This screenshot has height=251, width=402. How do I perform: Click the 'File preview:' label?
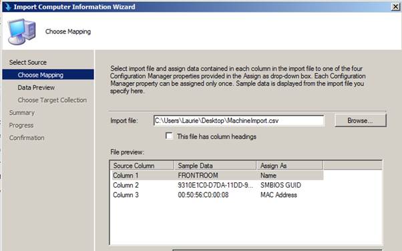pos(127,152)
